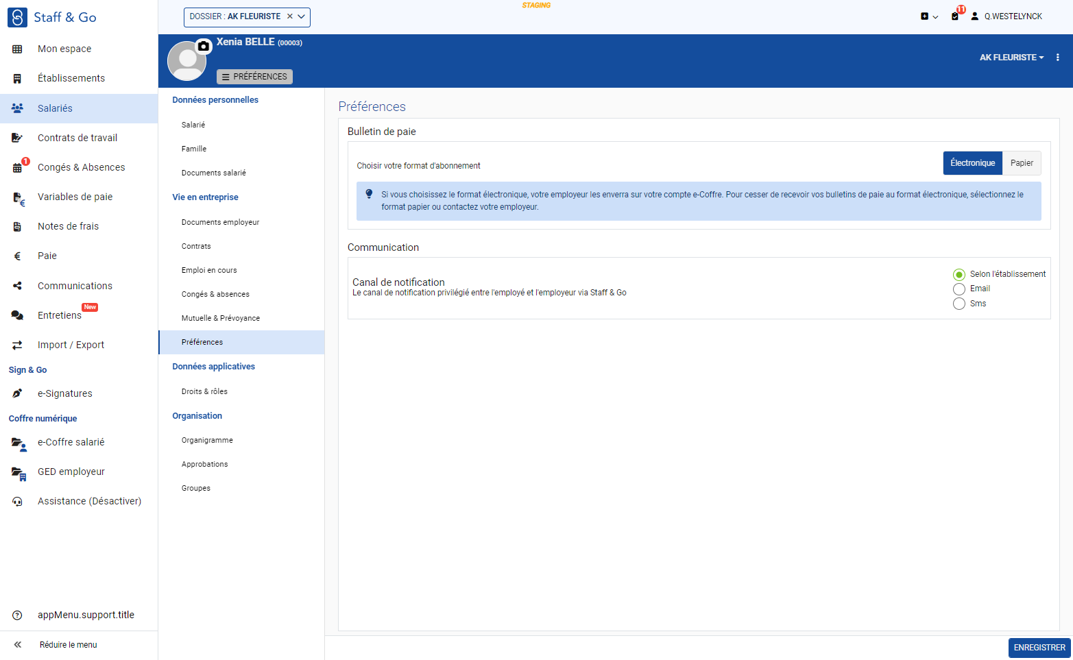The width and height of the screenshot is (1073, 660).
Task: Click the ENREGISTRER save button
Action: click(1039, 648)
